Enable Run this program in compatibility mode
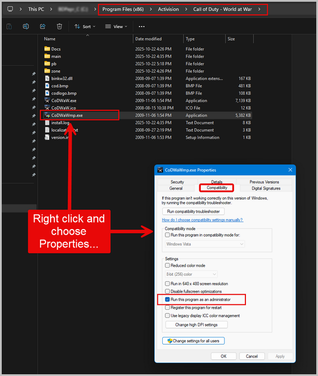 pos(168,235)
